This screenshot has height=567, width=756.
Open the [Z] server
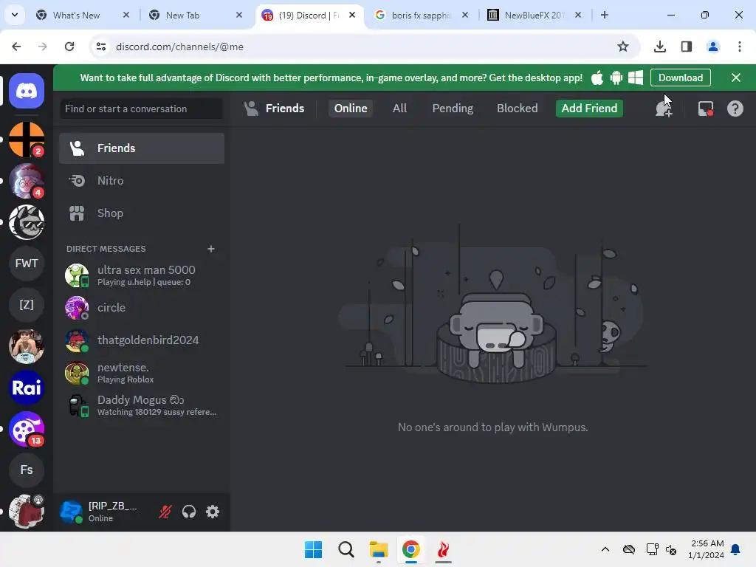coord(27,305)
